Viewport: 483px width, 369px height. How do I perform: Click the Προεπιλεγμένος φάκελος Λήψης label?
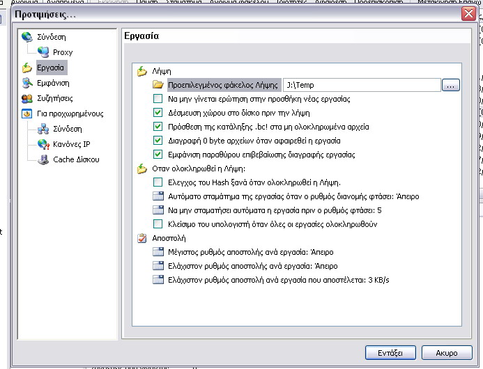(x=223, y=85)
